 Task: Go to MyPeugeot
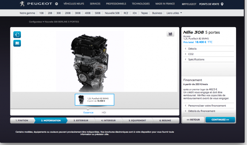click(x=189, y=4)
